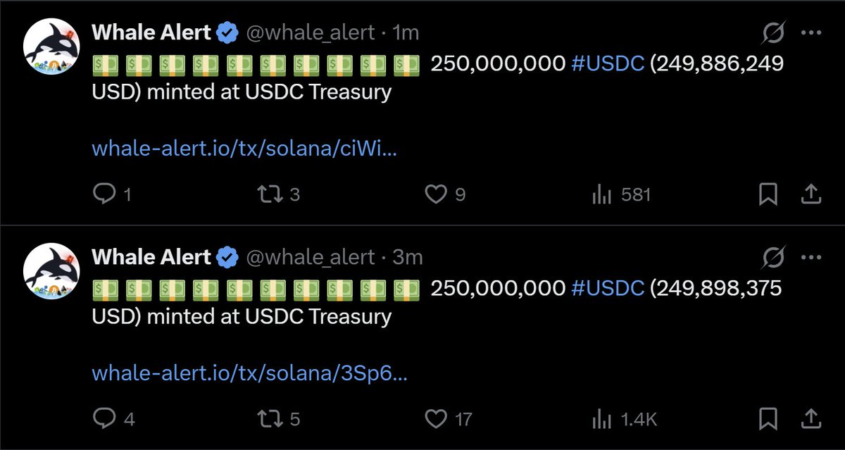The width and height of the screenshot is (845, 450).
Task: Like the tweet with 17 likes
Action: coord(437,419)
